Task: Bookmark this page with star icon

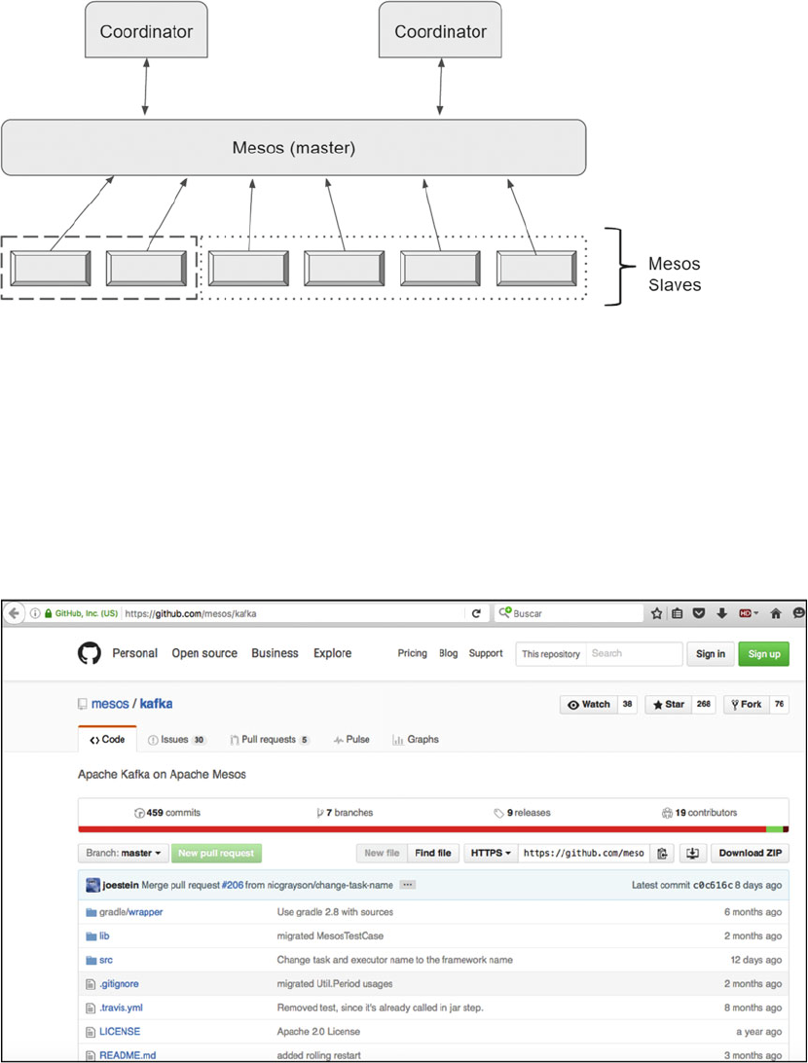Action: tap(656, 613)
